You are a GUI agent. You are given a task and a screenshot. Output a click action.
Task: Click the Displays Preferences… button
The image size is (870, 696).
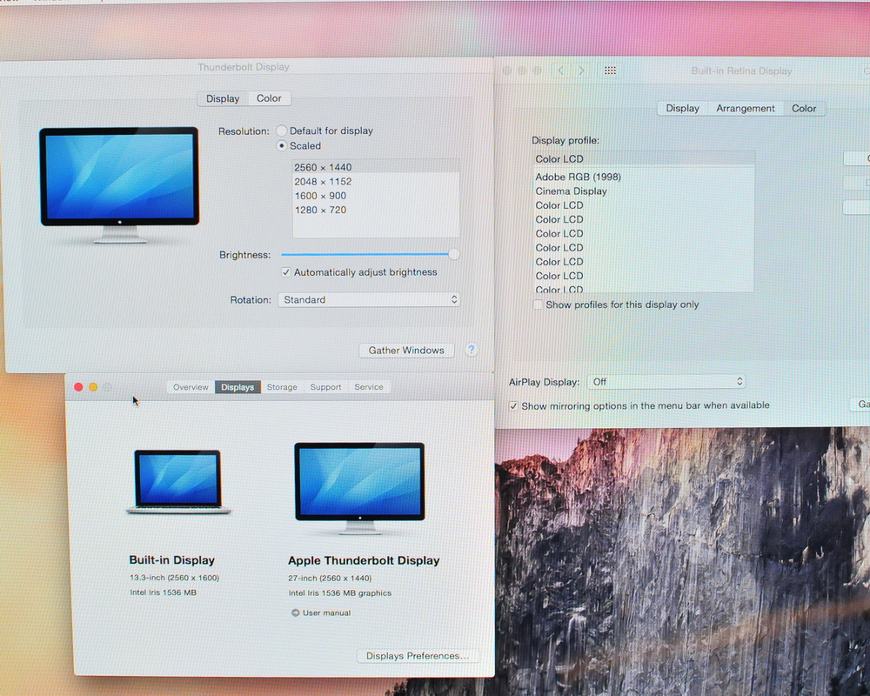[x=418, y=656]
